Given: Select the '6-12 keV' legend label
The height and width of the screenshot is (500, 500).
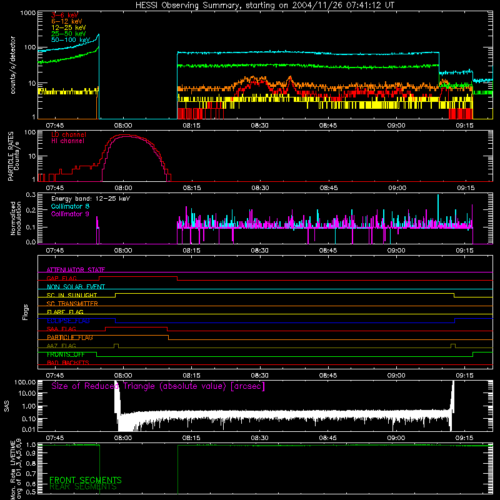Looking at the screenshot, I should (67, 21).
